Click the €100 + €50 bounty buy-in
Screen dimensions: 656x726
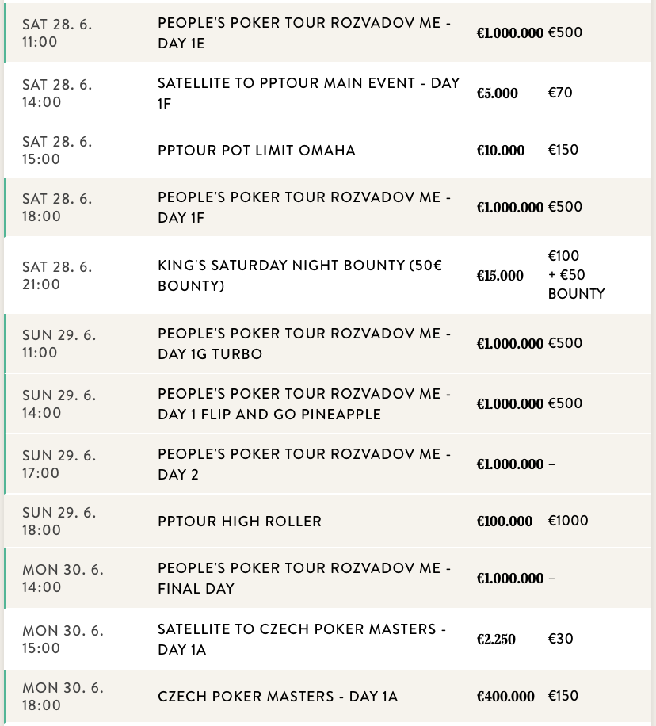pos(576,275)
